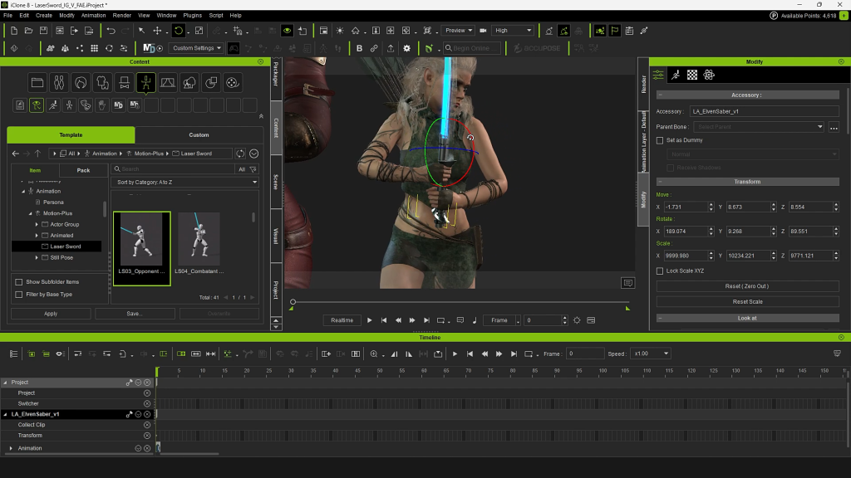851x478 pixels.
Task: Check the Lock Scale XYZ box
Action: 660,271
